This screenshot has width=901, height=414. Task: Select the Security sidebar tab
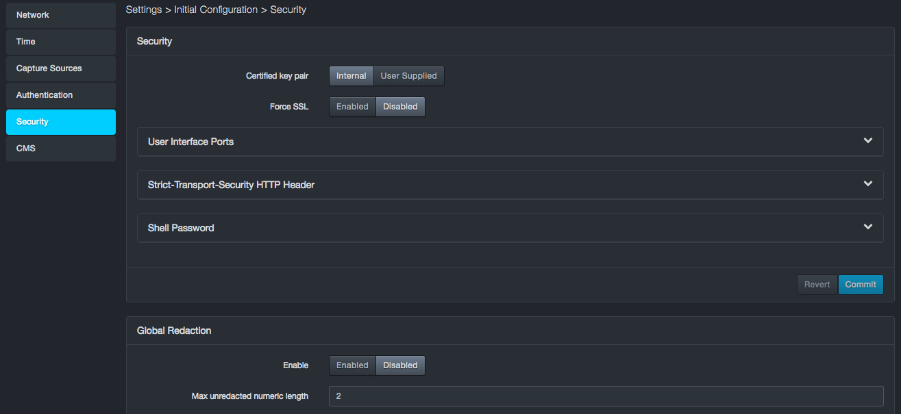pos(60,122)
